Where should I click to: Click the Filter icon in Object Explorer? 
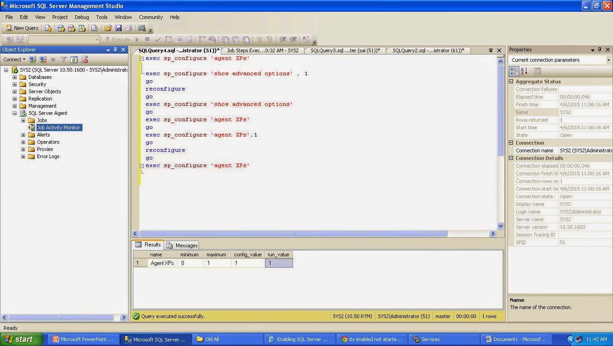[x=64, y=59]
